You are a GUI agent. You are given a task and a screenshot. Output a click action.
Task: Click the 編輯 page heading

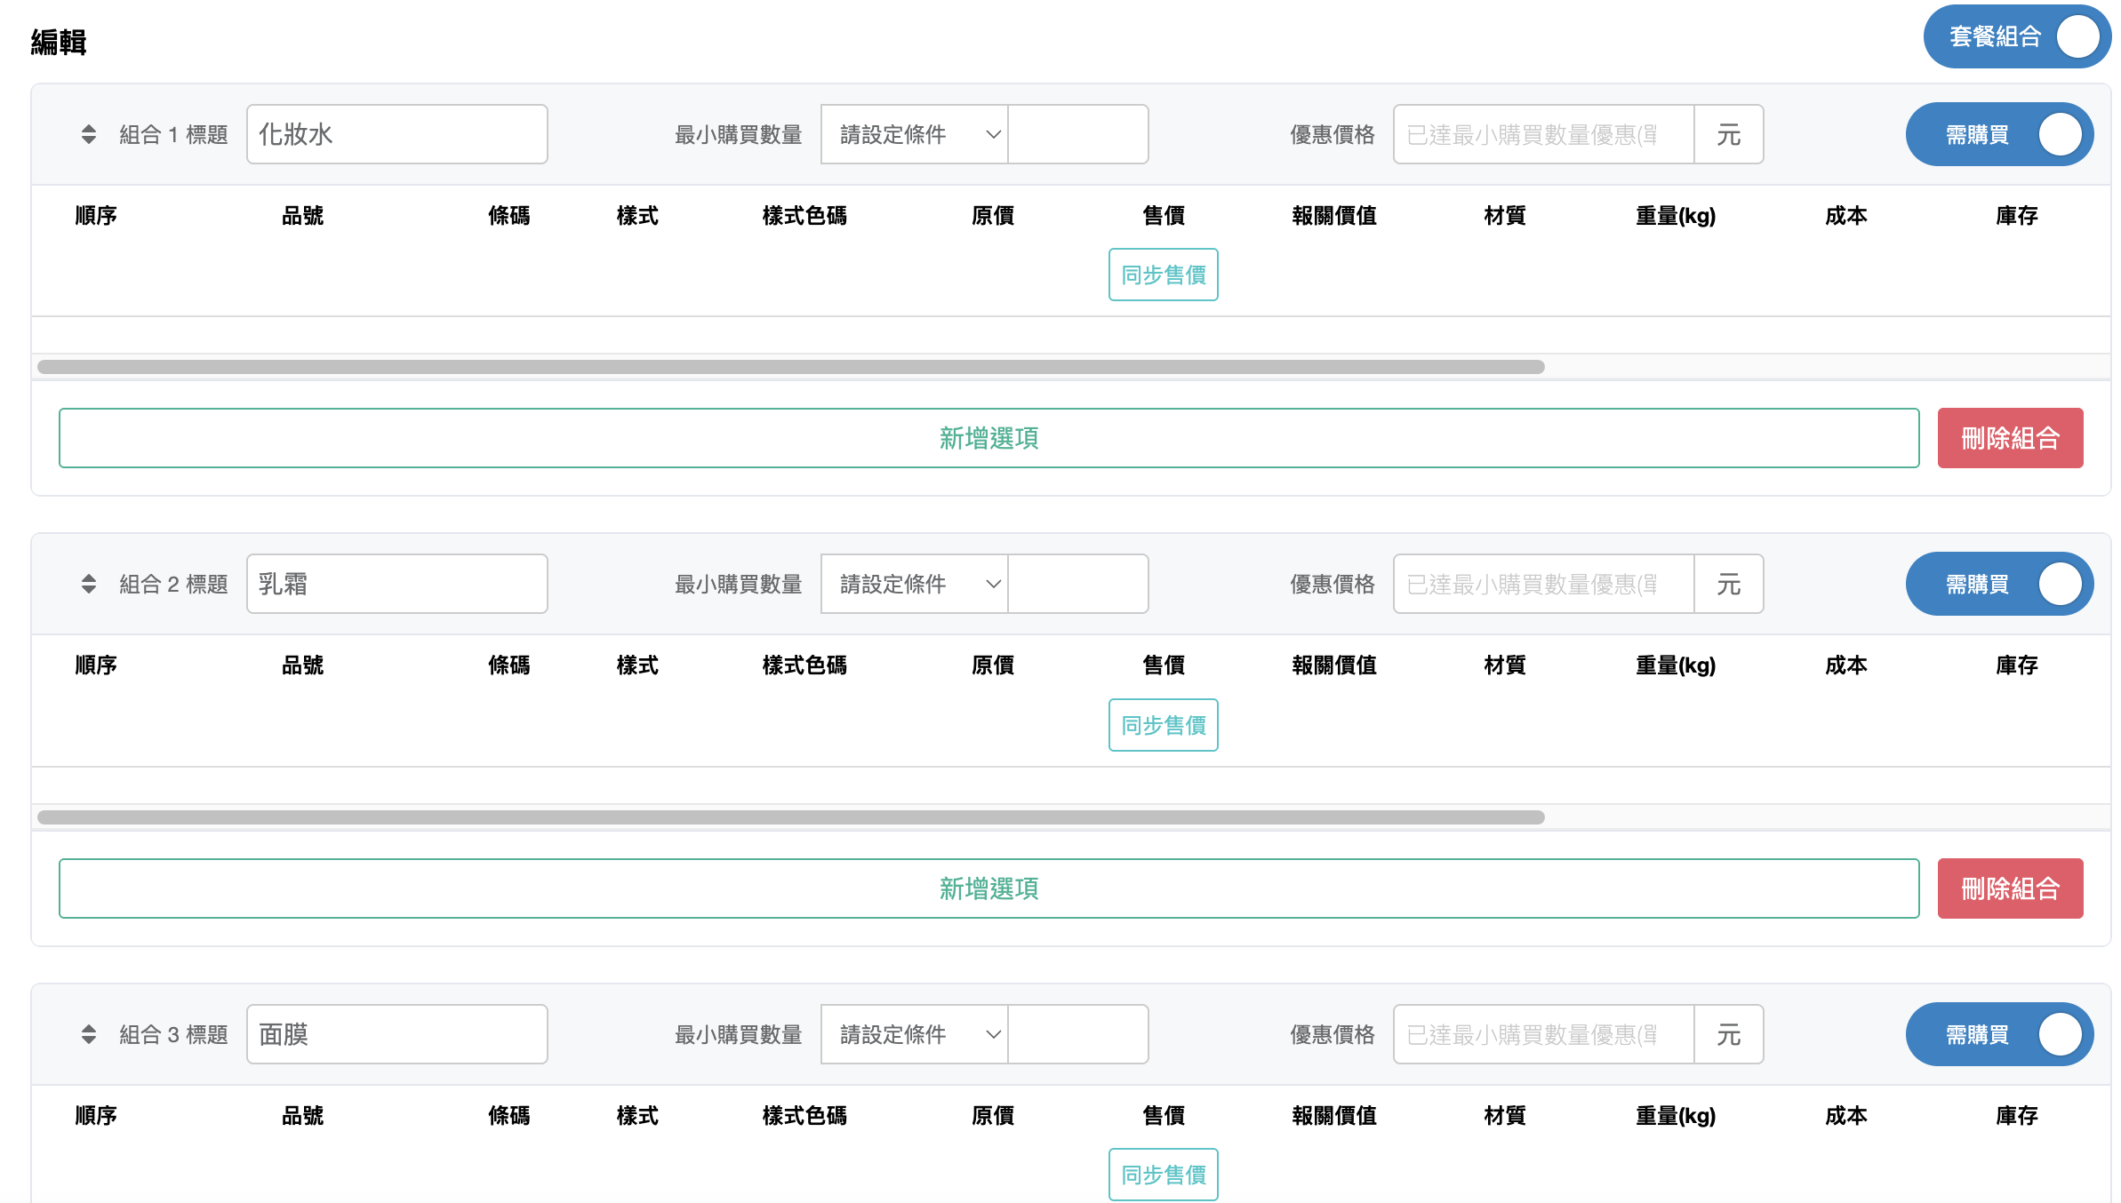[59, 42]
